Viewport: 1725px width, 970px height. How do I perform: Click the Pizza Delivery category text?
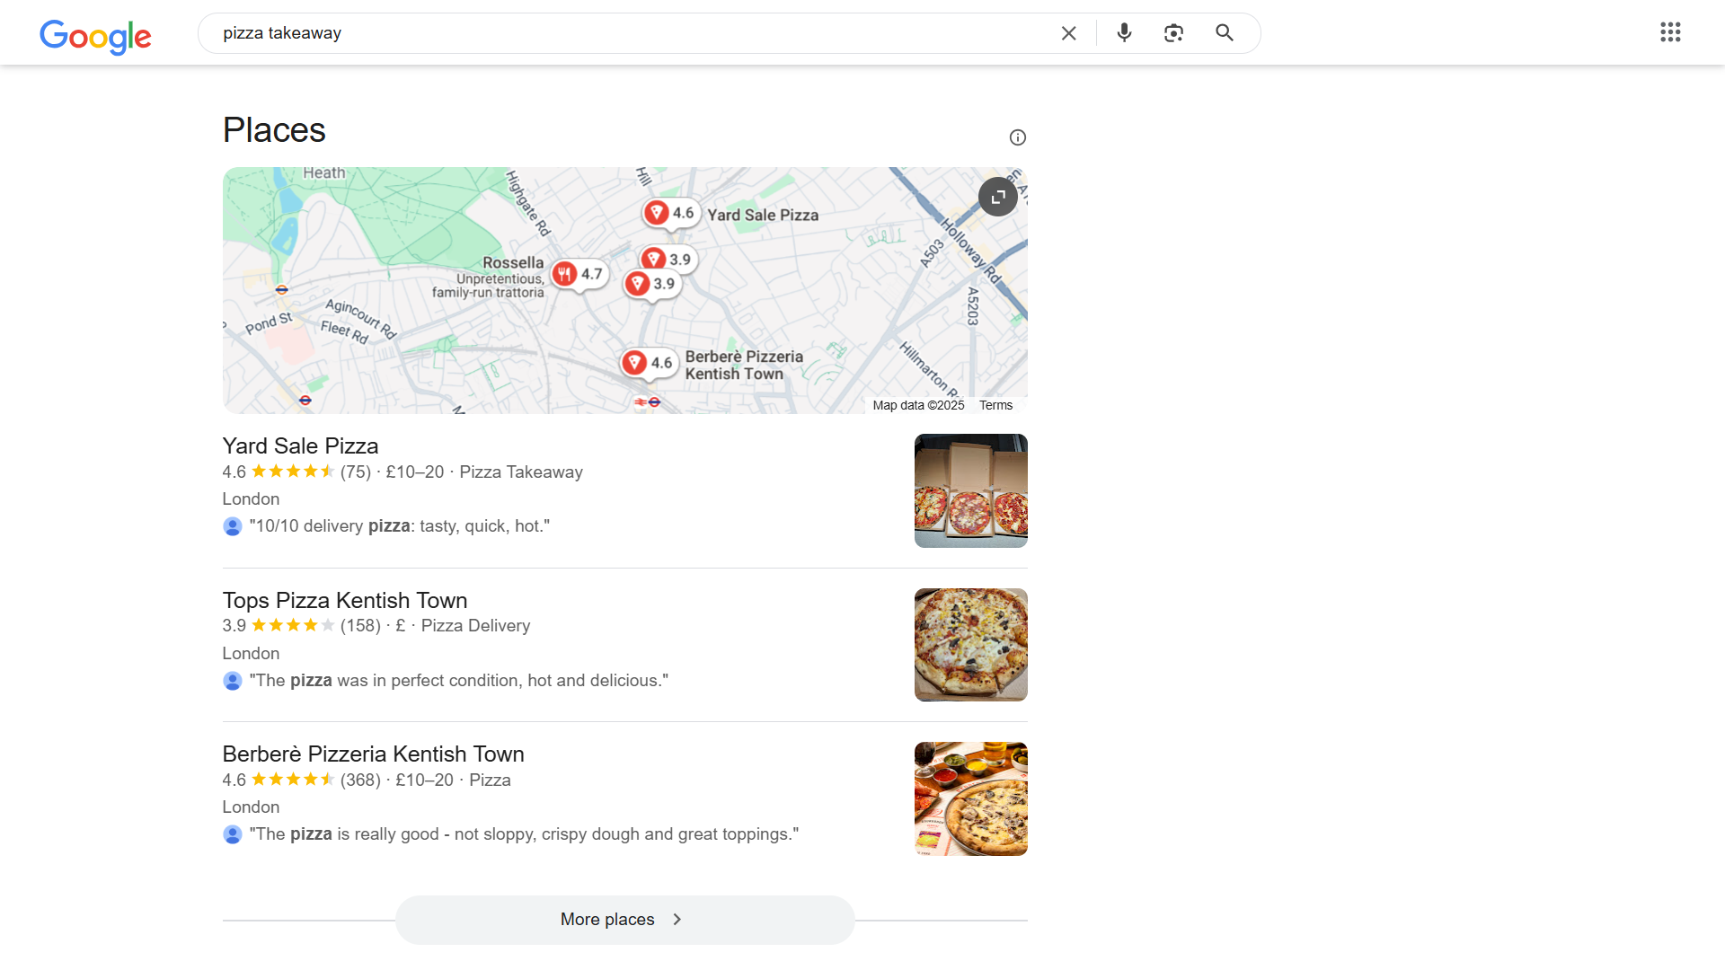(475, 626)
